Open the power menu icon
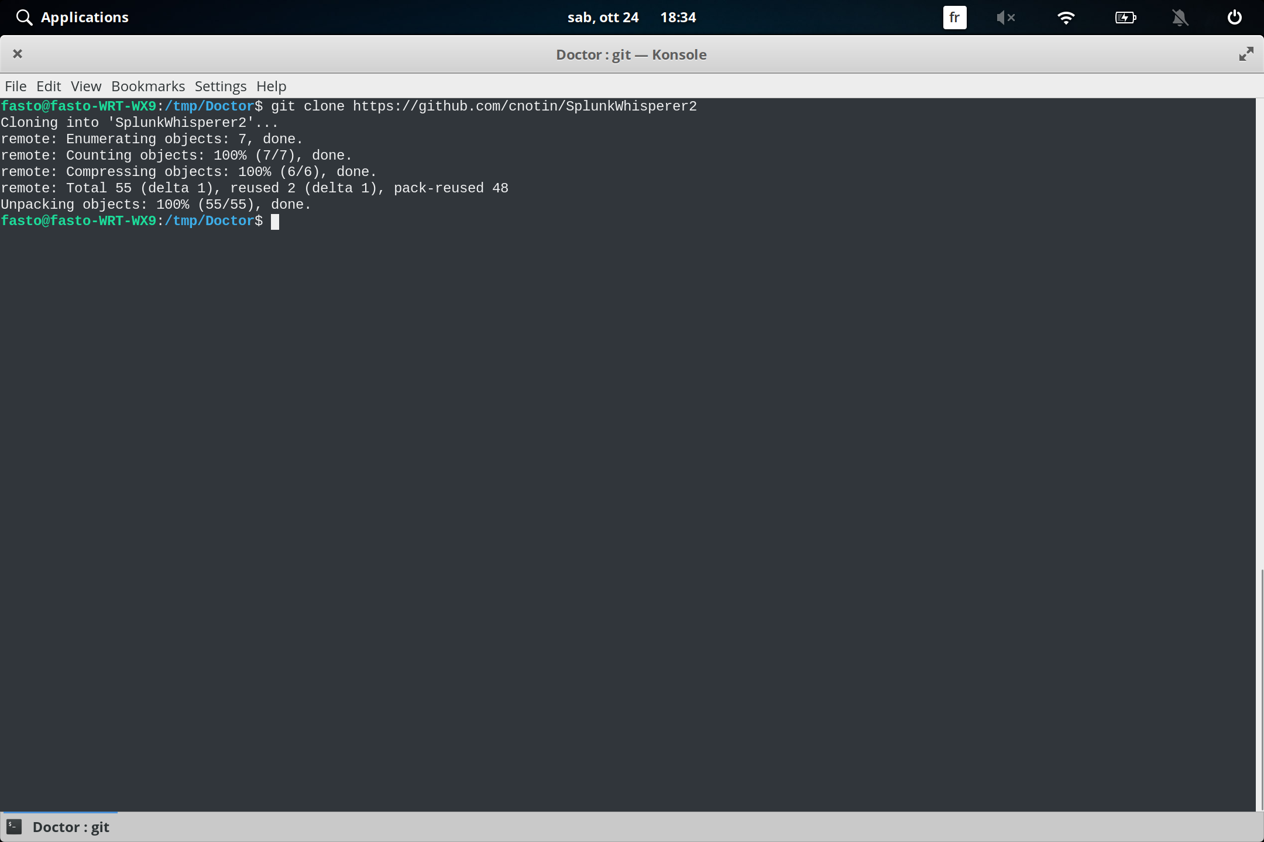The image size is (1264, 842). 1235,17
